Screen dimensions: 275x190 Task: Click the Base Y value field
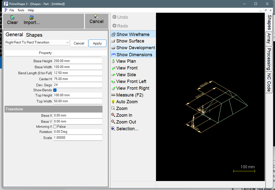coord(78,121)
